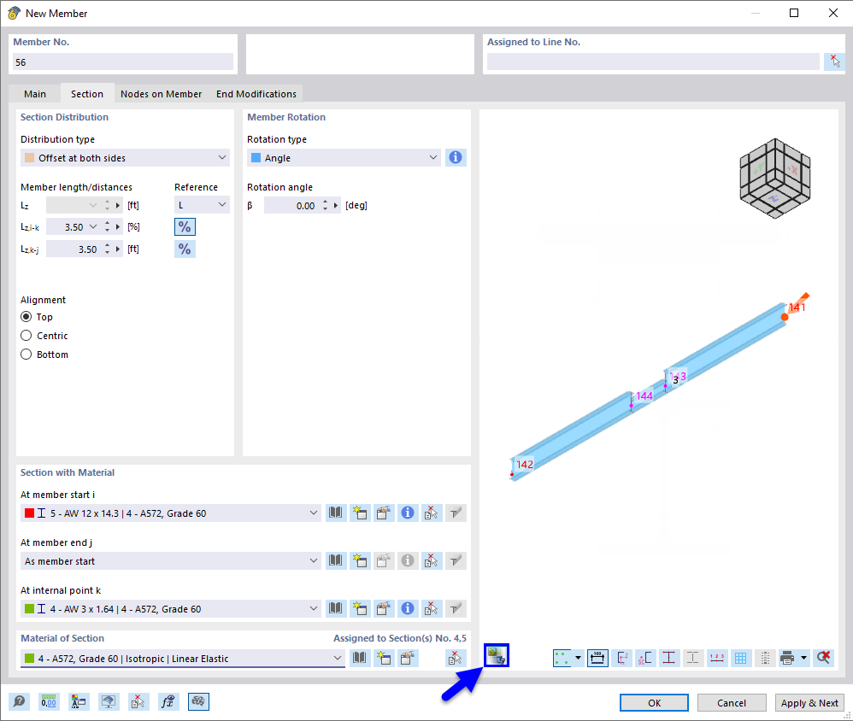
Task: Select the Centric alignment option
Action: [26, 336]
